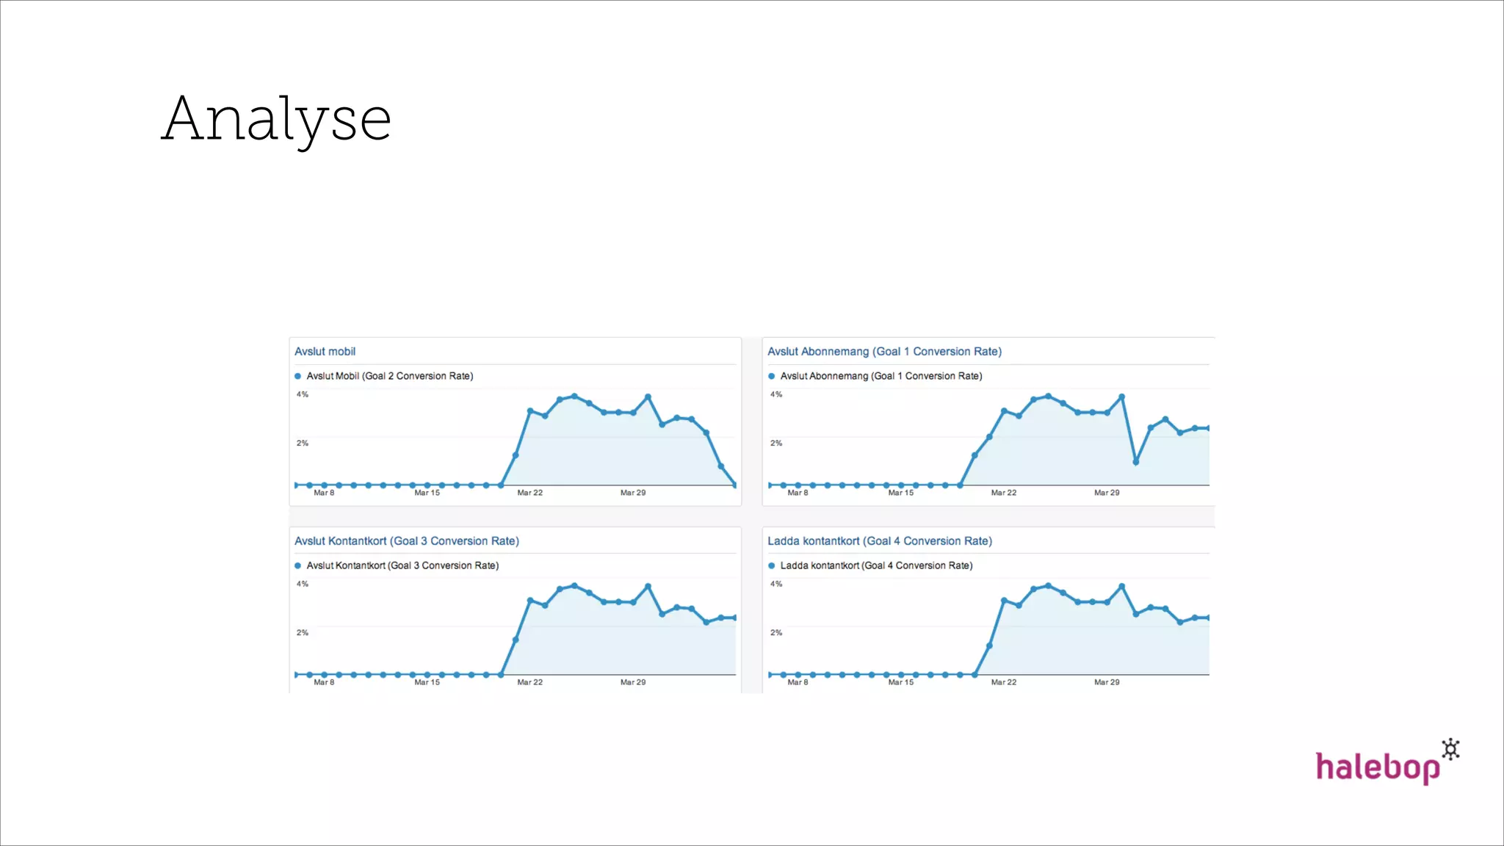Click the halebop star symbol
1504x846 pixels.
1450,749
